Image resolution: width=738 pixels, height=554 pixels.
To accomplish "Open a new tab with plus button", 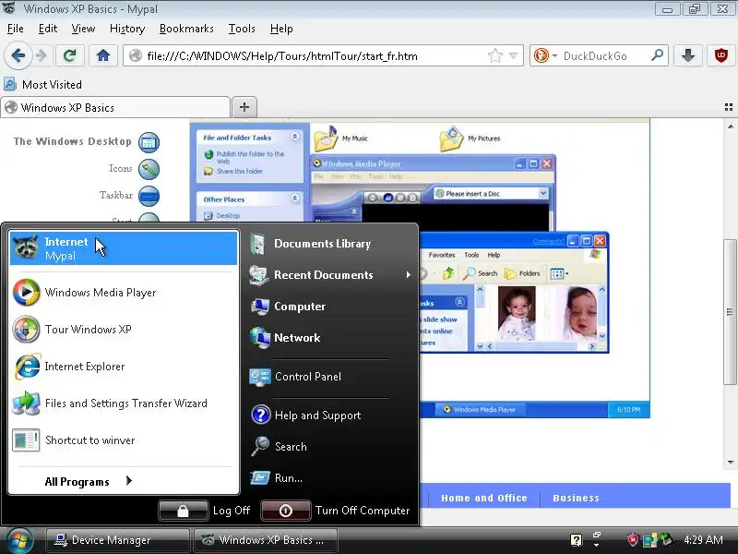I will [x=244, y=107].
